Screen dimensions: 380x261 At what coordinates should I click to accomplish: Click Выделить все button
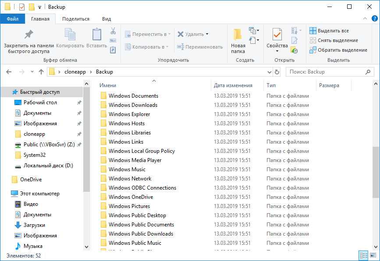(333, 31)
